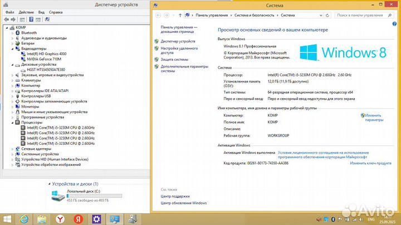Click the System window Back navigation button
This screenshot has width=401, height=225.
click(x=158, y=16)
